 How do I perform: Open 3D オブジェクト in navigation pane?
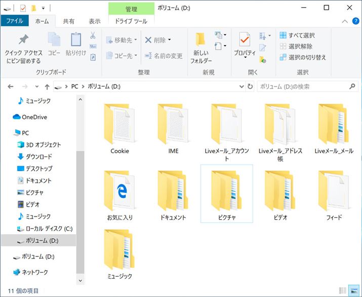point(39,144)
